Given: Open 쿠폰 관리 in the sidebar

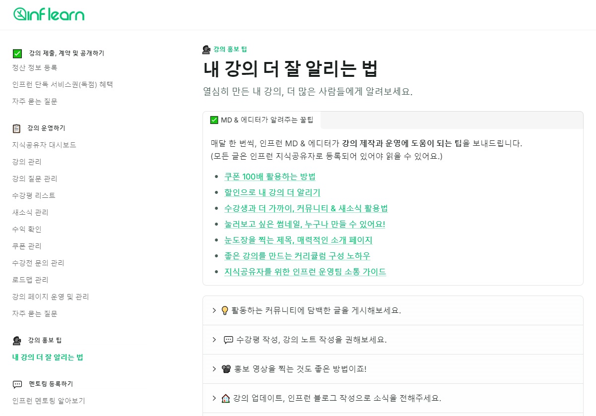Looking at the screenshot, I should pos(27,246).
